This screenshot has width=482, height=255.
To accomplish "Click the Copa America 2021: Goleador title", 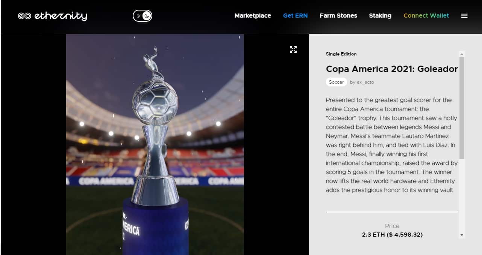I will 392,69.
